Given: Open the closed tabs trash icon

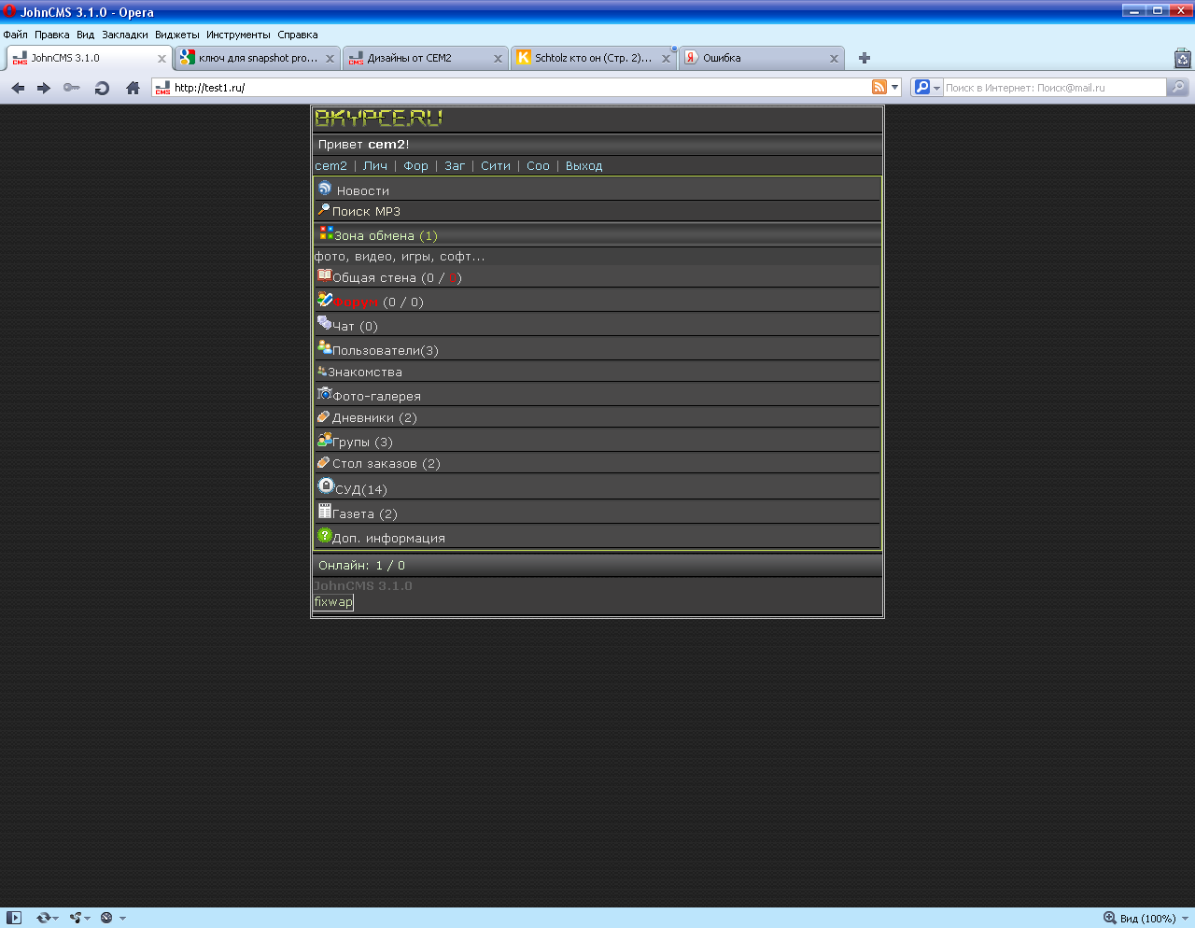Looking at the screenshot, I should pyautogui.click(x=1182, y=59).
